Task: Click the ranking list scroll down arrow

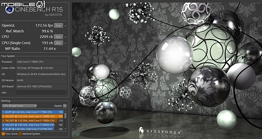Action: [x=65, y=129]
